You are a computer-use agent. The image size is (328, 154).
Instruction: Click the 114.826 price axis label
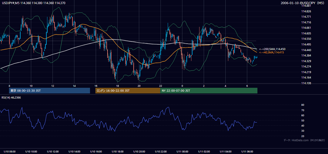[x=306, y=11]
